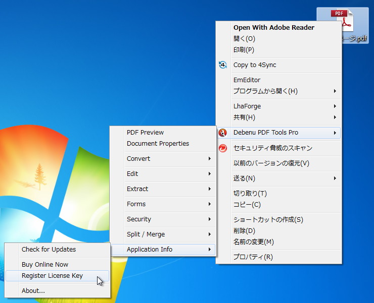
Task: Choose コピー(C) to copy the file
Action: coord(278,205)
